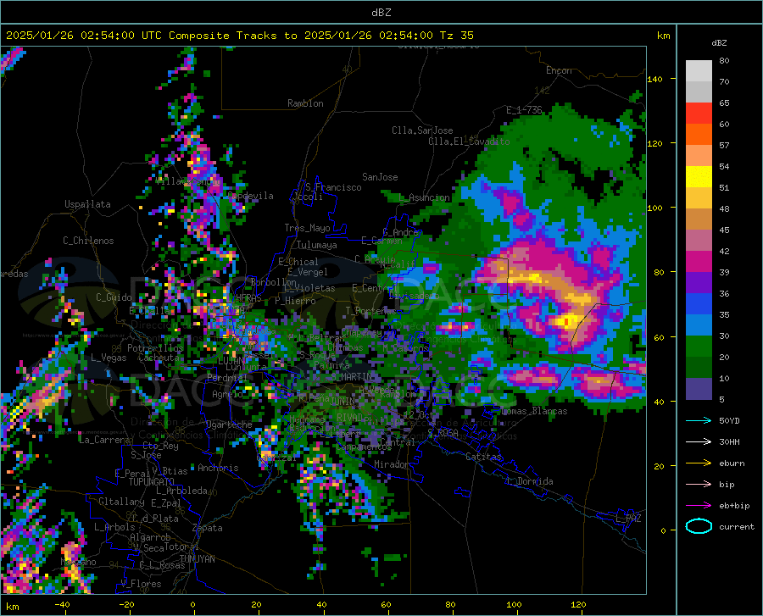Click the '30HM' legend label

click(x=729, y=442)
